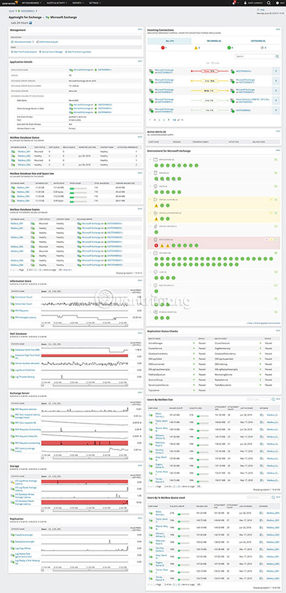Open the Connection Count statistic
Image resolution: width=286 pixels, height=593 pixels.
pos(24,298)
